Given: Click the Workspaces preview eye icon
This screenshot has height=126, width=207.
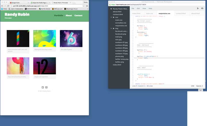Looking at the screenshot, I should coord(202,9).
